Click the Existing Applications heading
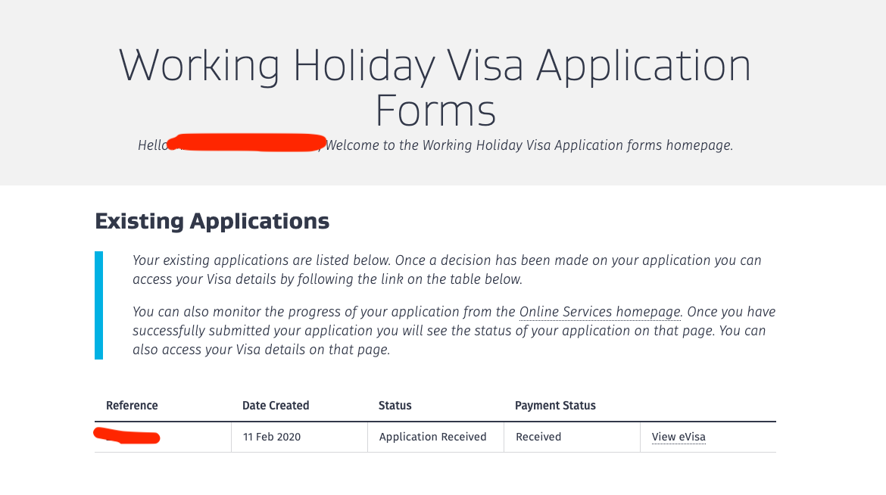The height and width of the screenshot is (495, 886). (212, 222)
